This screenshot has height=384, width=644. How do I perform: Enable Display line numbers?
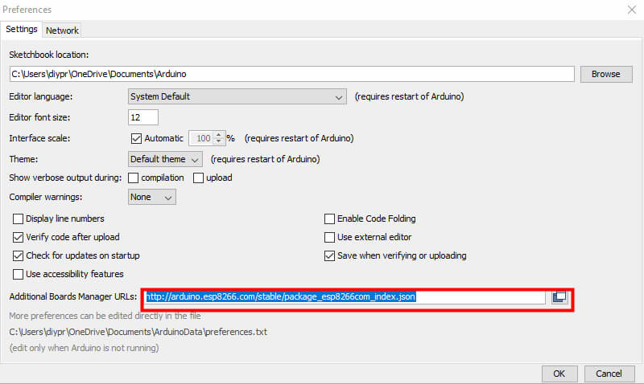coord(19,219)
